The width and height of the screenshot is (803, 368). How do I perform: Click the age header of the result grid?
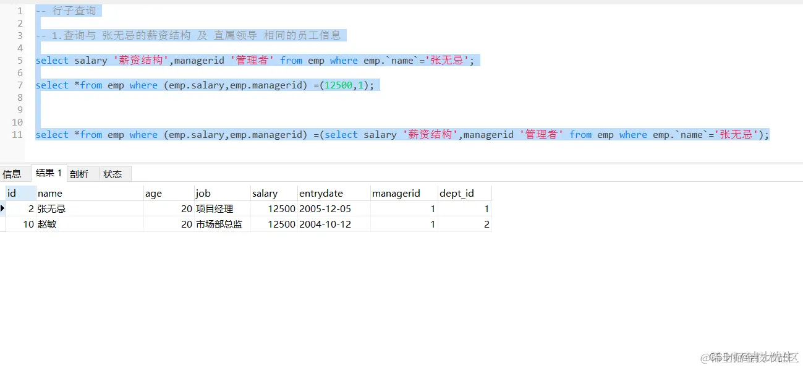[x=153, y=193]
